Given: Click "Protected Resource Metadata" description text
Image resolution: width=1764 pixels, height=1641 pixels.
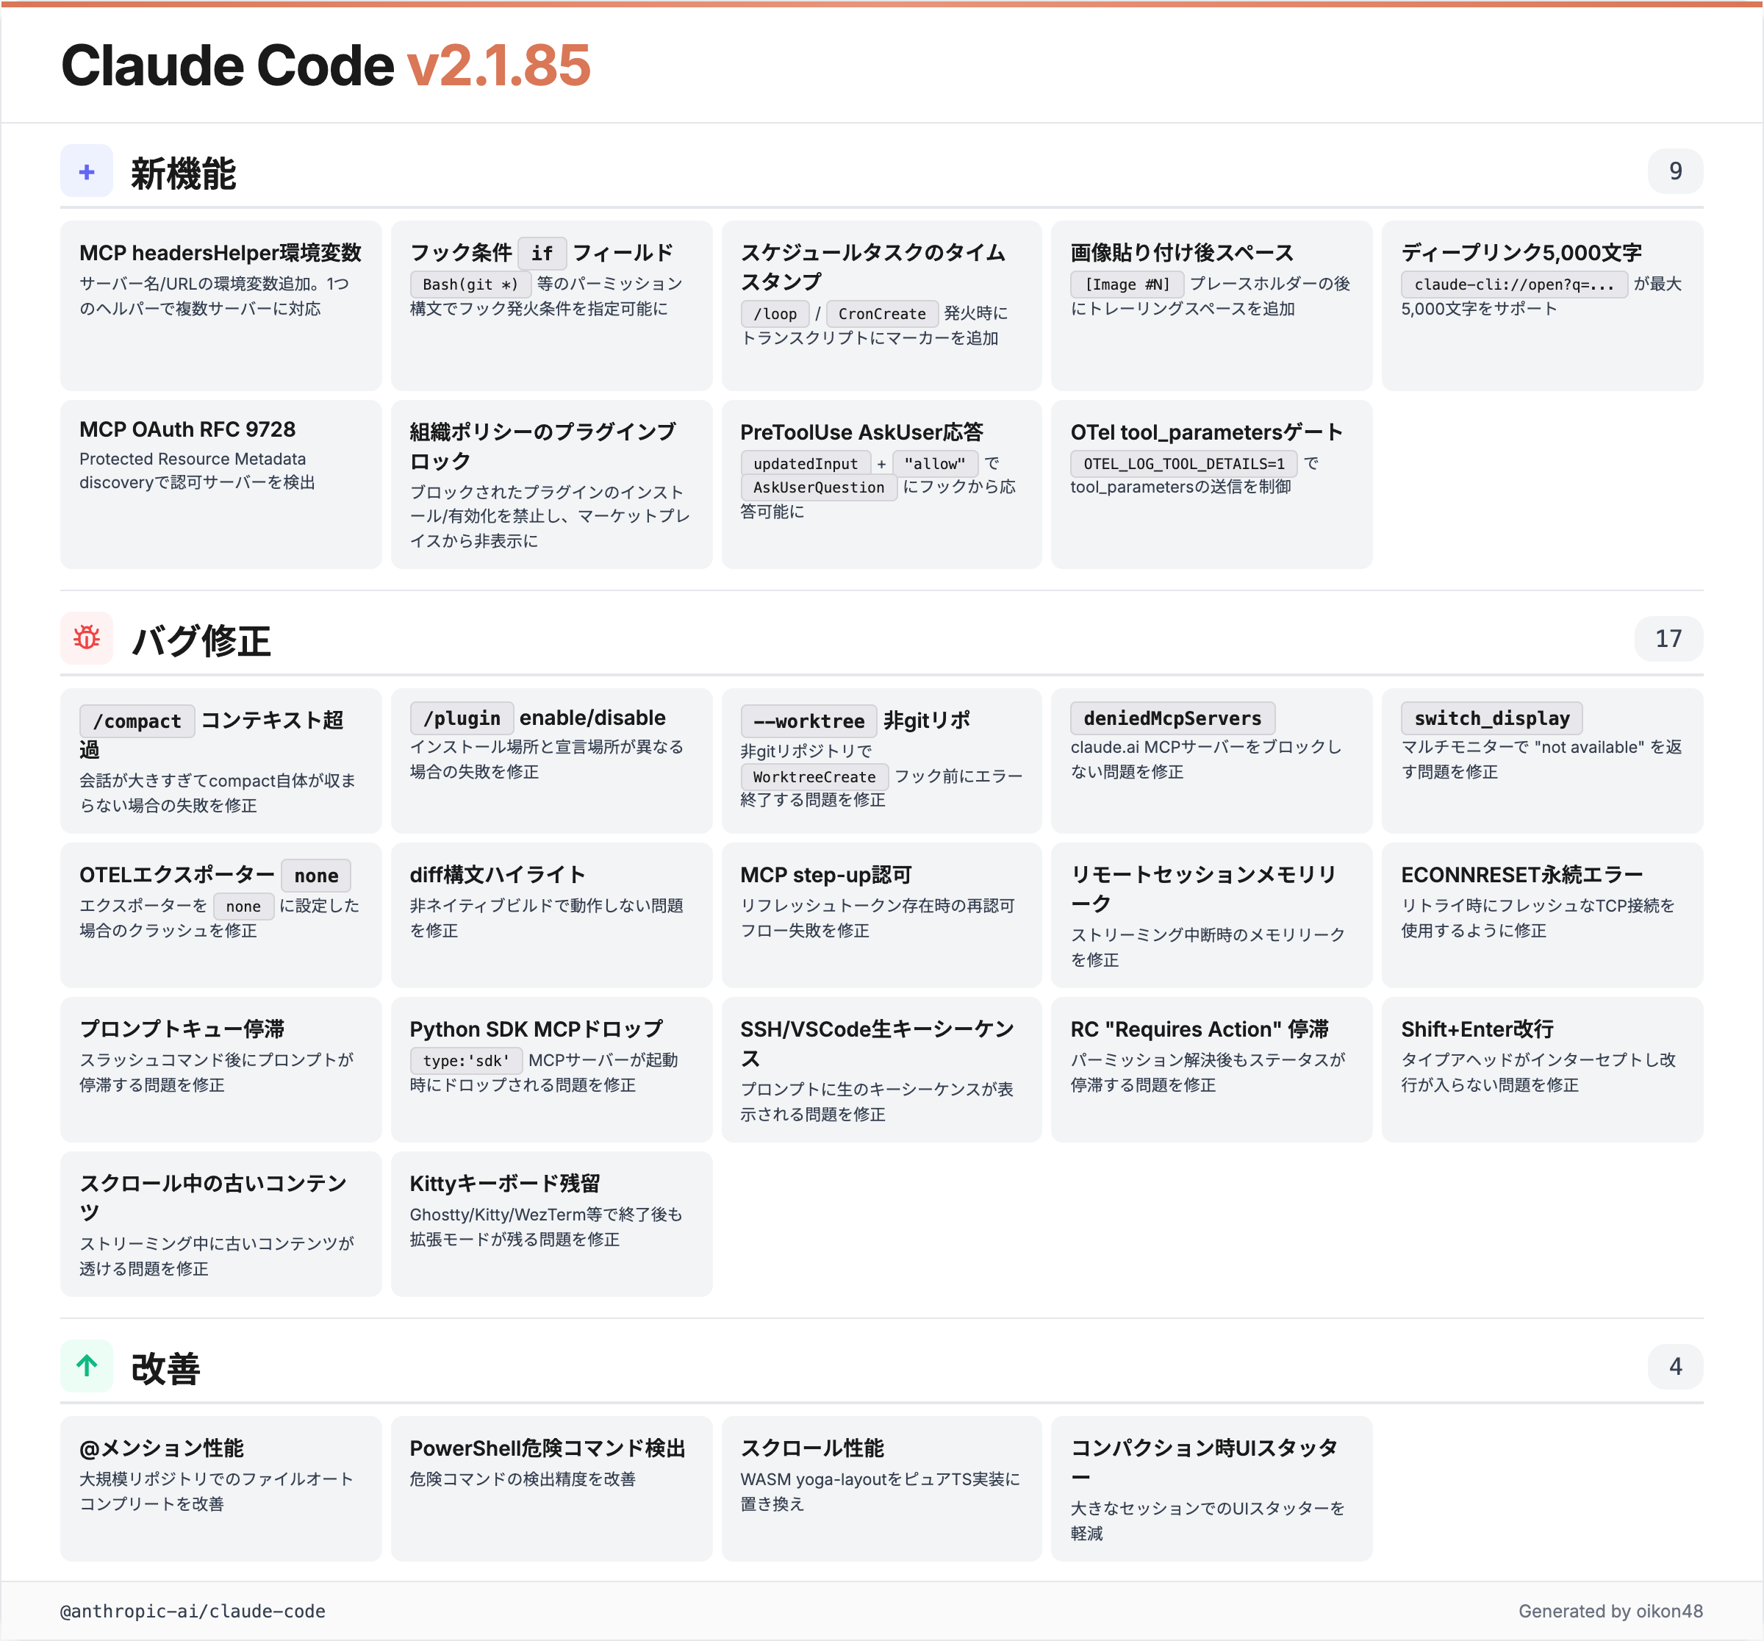Looking at the screenshot, I should tap(193, 459).
